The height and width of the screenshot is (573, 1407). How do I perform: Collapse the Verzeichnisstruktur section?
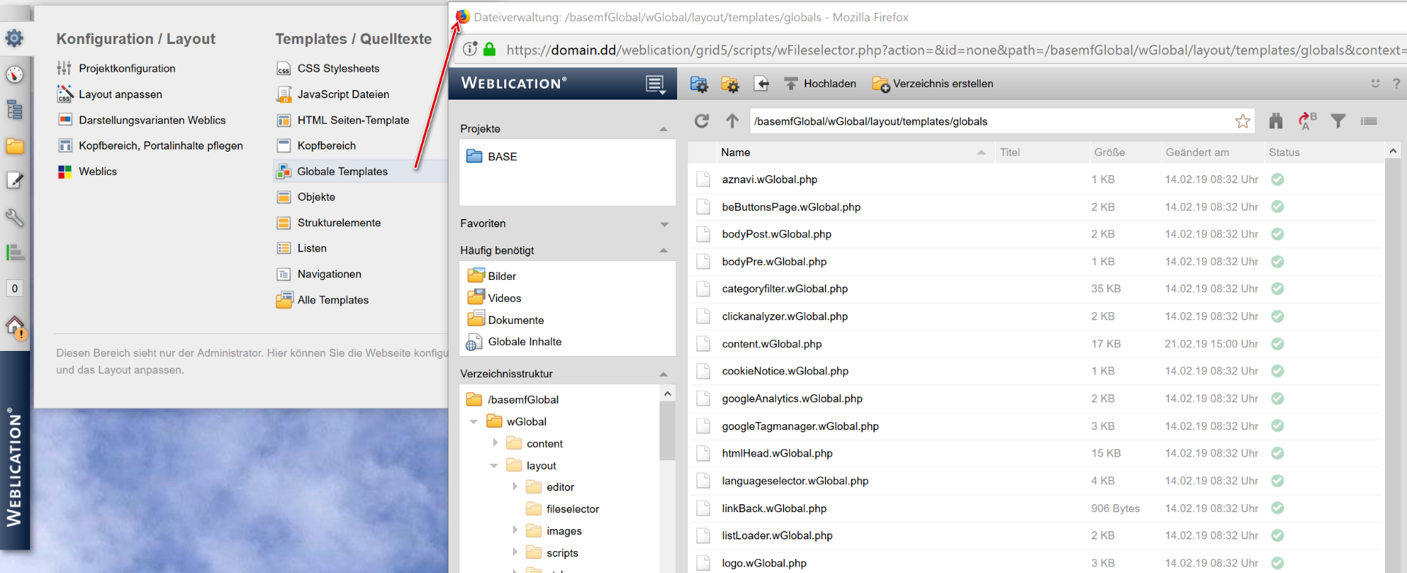(664, 374)
